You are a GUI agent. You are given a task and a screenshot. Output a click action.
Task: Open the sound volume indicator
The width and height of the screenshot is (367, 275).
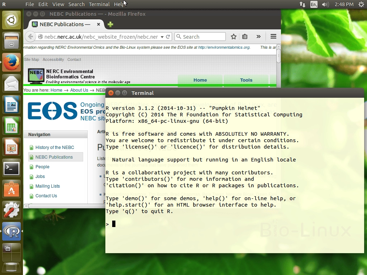tap(325, 4)
